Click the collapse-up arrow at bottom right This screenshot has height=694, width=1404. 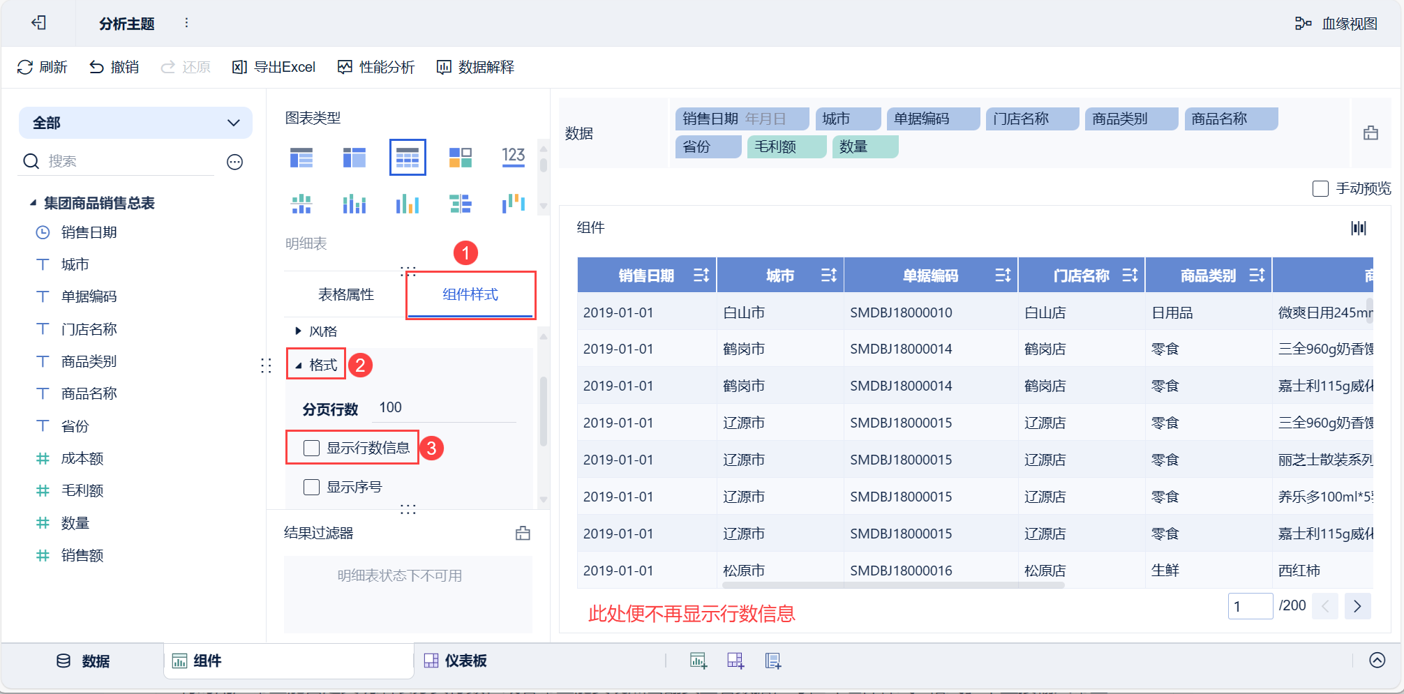1377,661
